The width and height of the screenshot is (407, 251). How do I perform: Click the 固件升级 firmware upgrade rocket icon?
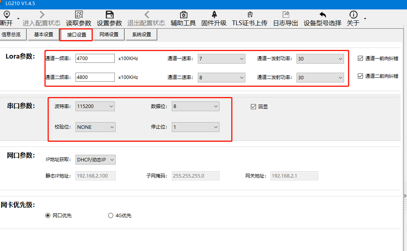pyautogui.click(x=214, y=15)
